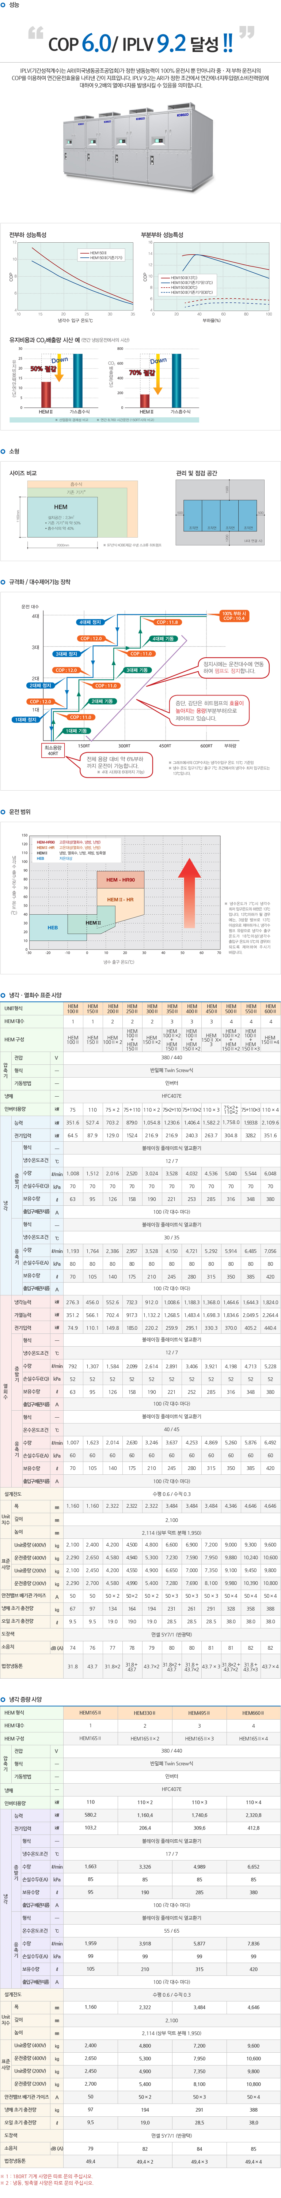Click the '50% 절감' label in cost chart
Viewport: 281px width, 2198px height.
43,369
